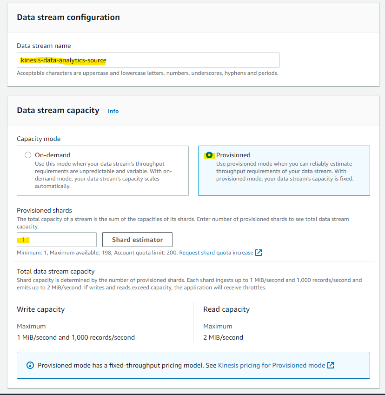Click the Data stream capacity heading
385x395 pixels.
(58, 110)
